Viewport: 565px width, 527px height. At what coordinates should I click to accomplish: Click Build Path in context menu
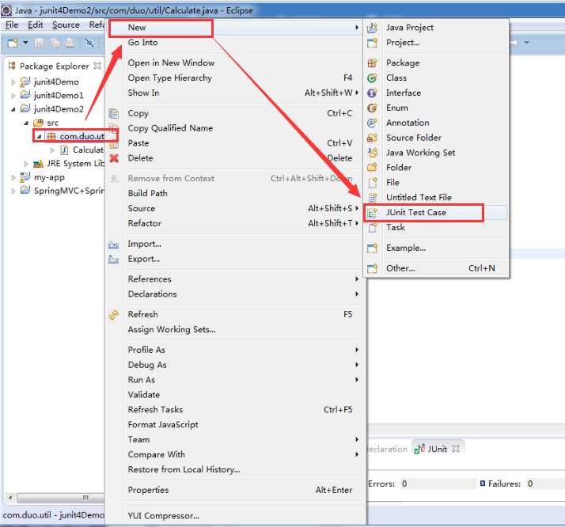pyautogui.click(x=234, y=193)
